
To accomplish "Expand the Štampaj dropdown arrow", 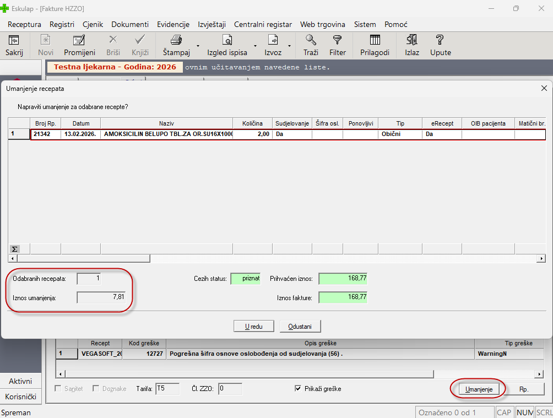I will [x=198, y=46].
